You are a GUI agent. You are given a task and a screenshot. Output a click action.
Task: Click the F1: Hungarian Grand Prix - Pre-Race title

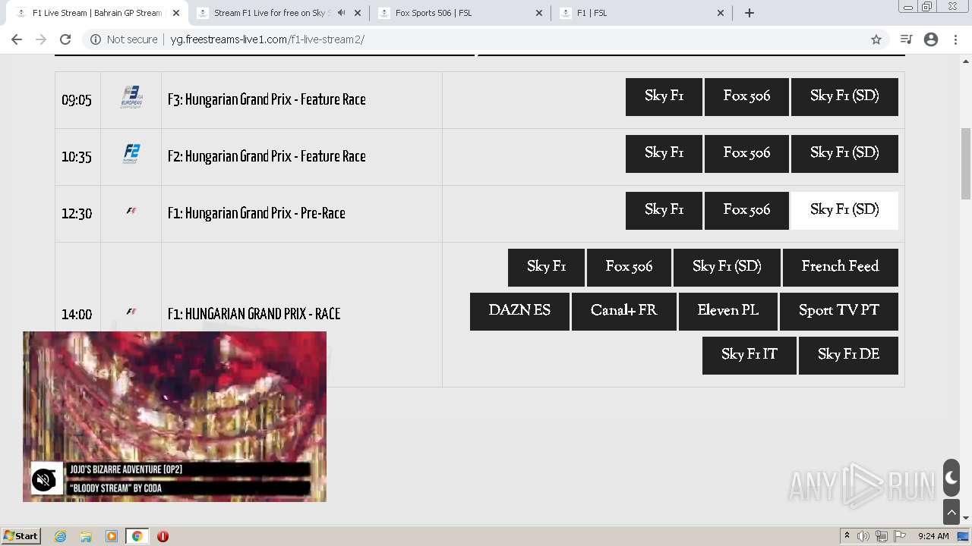pyautogui.click(x=256, y=213)
